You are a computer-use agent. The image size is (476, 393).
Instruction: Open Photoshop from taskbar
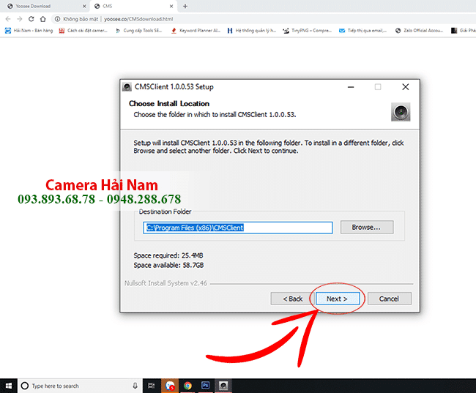(x=206, y=386)
